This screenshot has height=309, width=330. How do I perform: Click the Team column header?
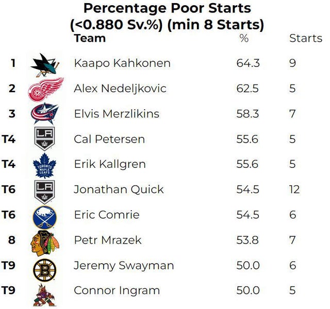click(x=90, y=38)
